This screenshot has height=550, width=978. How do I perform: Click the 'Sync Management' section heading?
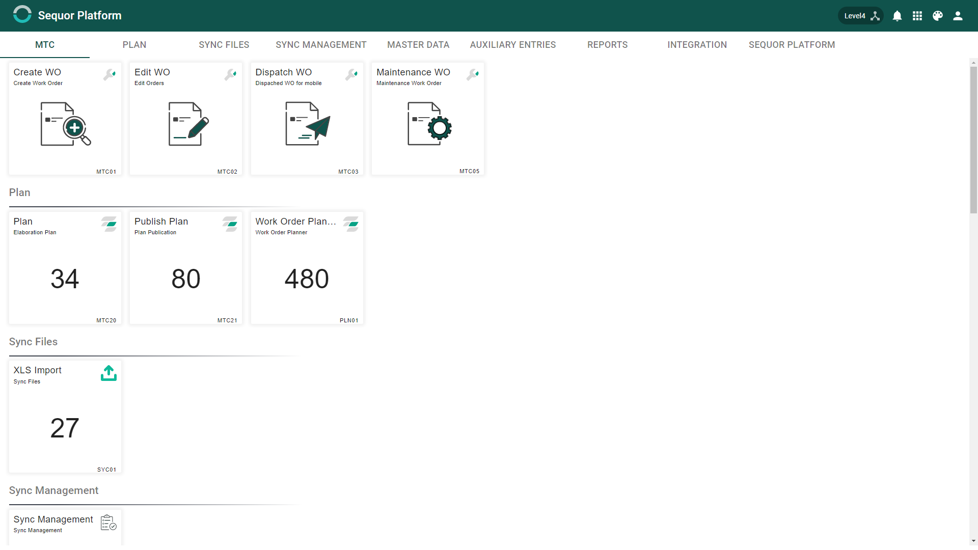(53, 490)
